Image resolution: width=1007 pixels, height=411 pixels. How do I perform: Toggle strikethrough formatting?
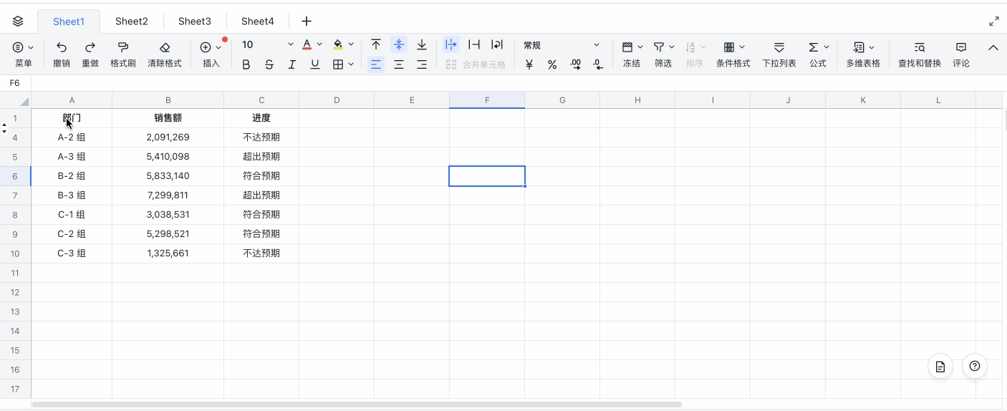(269, 64)
